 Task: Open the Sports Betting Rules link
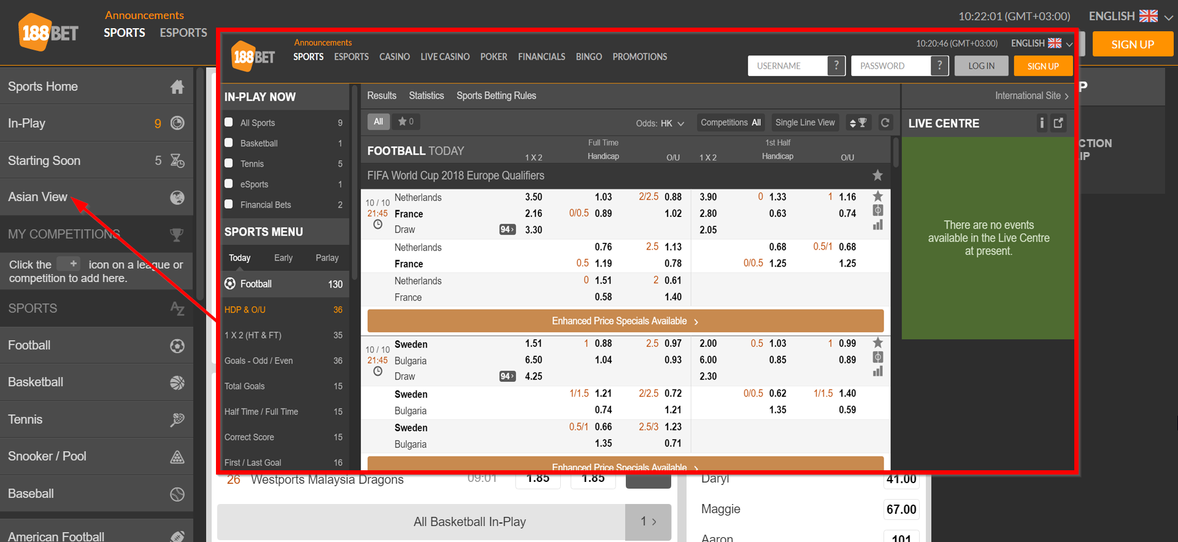tap(496, 96)
